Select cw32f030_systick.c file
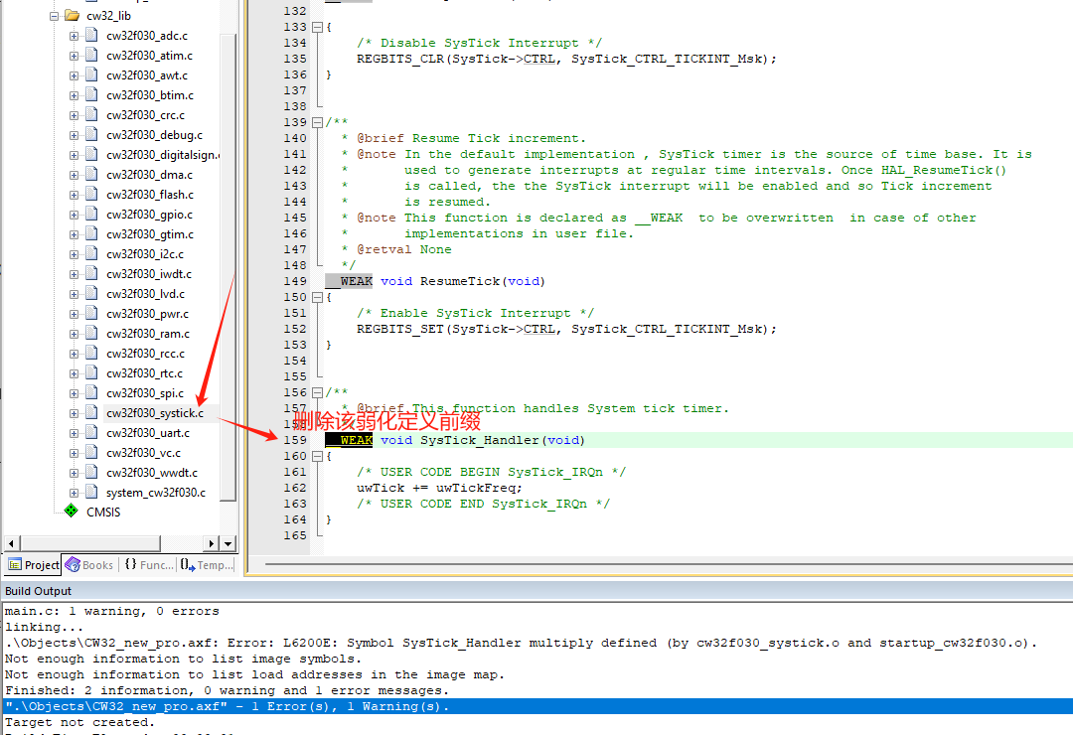 (155, 412)
